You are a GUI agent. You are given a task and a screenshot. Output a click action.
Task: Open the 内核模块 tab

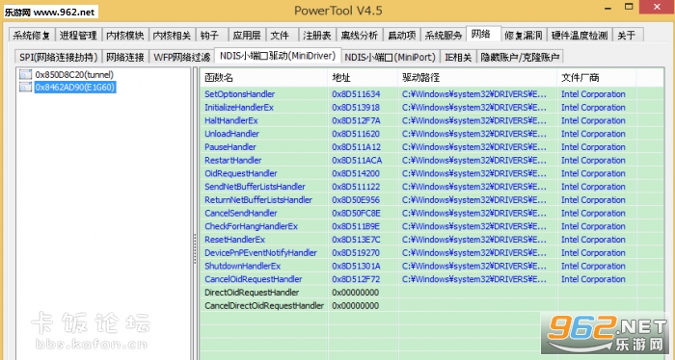[x=125, y=36]
